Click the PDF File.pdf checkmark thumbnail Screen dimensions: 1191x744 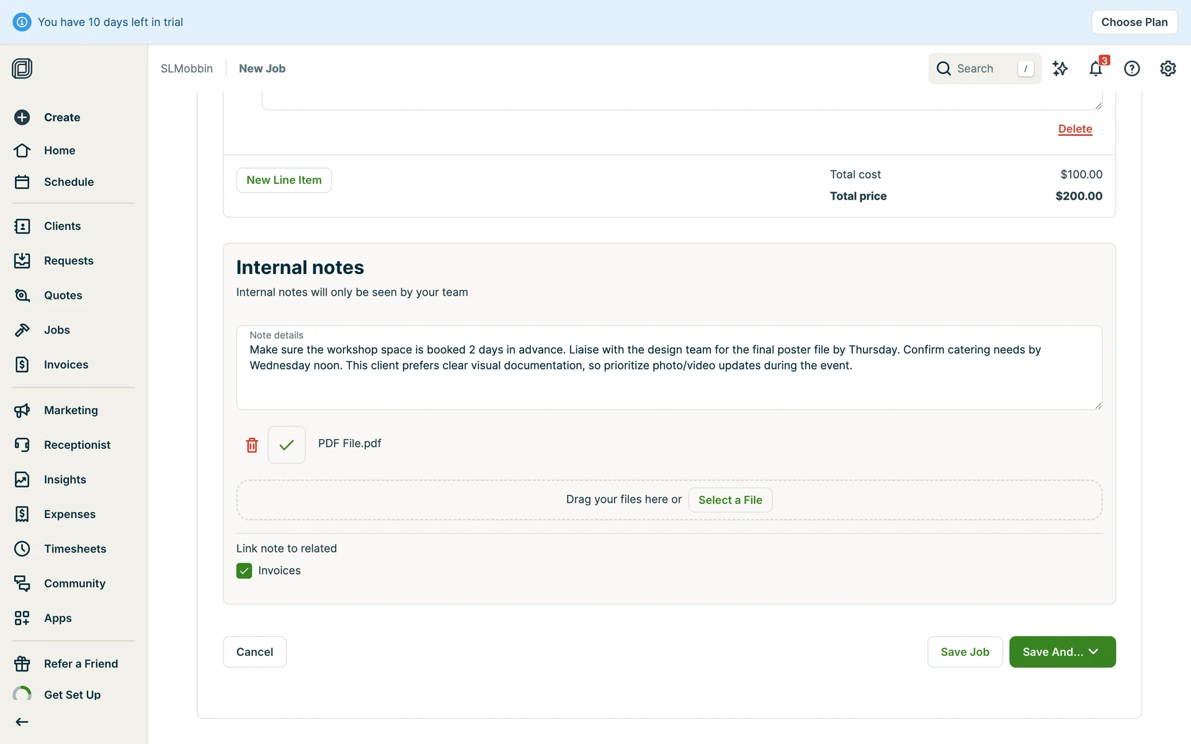287,445
